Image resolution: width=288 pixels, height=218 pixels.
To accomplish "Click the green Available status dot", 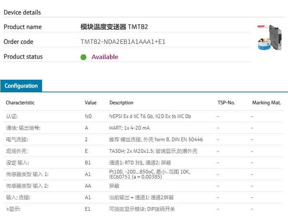I will [x=83, y=57].
